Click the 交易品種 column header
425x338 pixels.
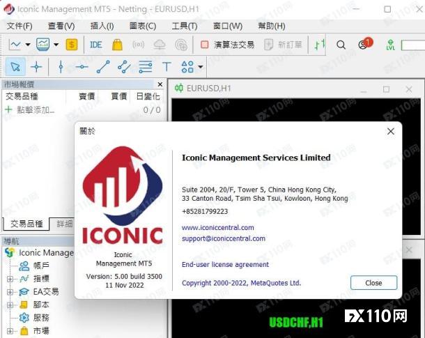click(x=22, y=96)
